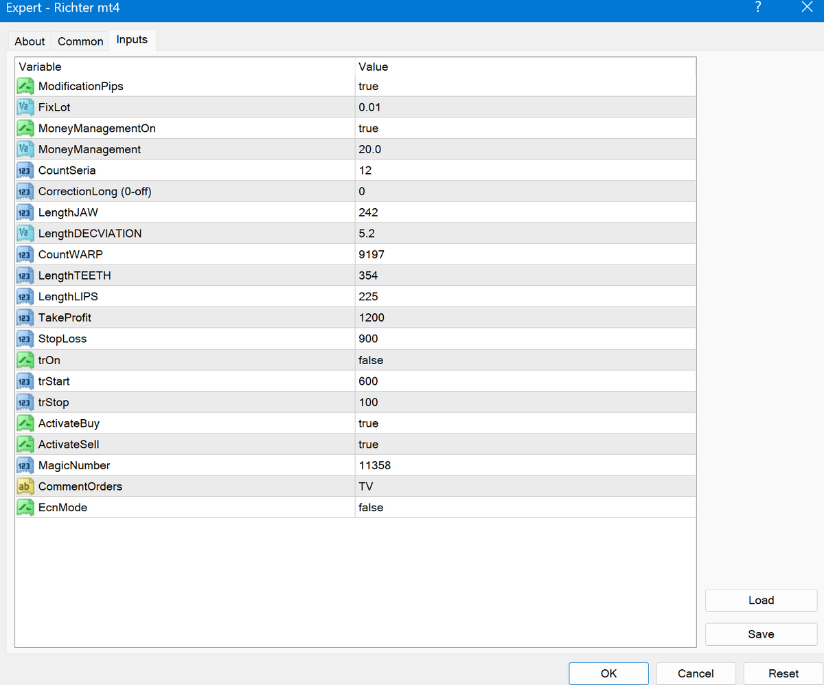
Task: Click the decimal icon beside LengthDECVIATION
Action: pos(25,234)
